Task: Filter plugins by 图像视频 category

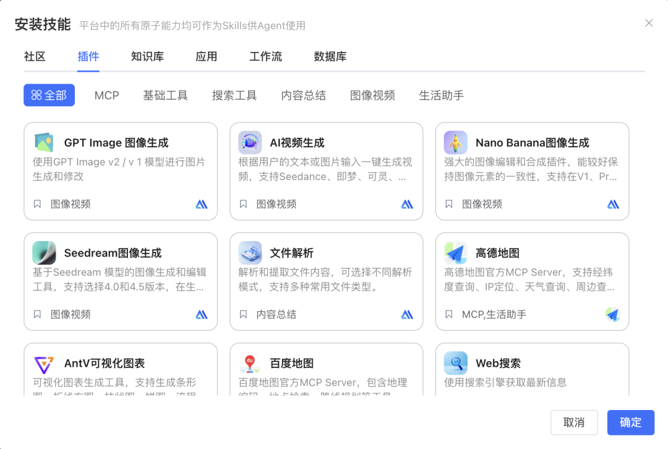Action: (372, 95)
